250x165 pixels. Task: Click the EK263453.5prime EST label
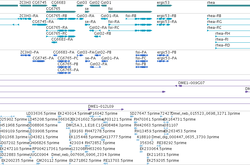pos(180,131)
